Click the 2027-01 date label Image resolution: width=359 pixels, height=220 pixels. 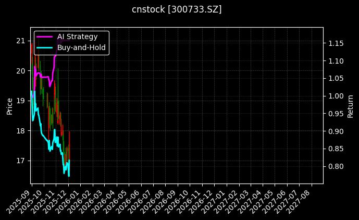tap(214, 202)
